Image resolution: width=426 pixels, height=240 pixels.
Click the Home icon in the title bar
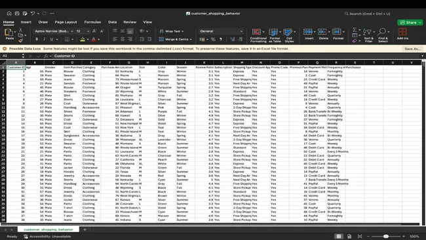pyautogui.click(x=9, y=13)
